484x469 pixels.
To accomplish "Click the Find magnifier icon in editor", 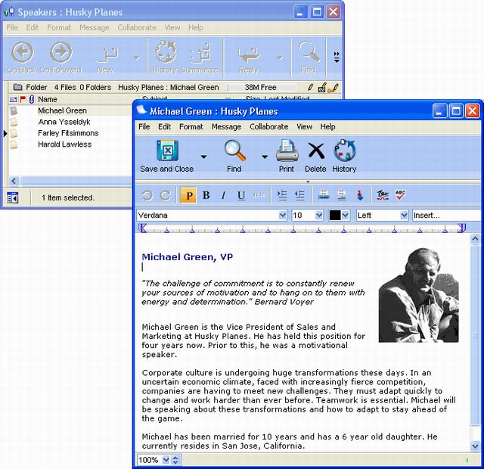I will [x=234, y=151].
